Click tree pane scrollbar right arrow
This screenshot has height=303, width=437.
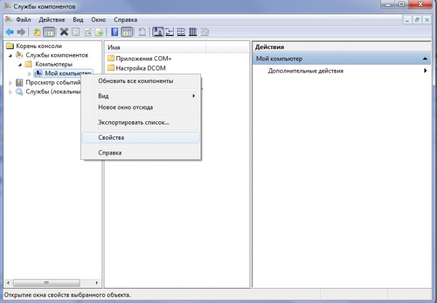(x=97, y=283)
